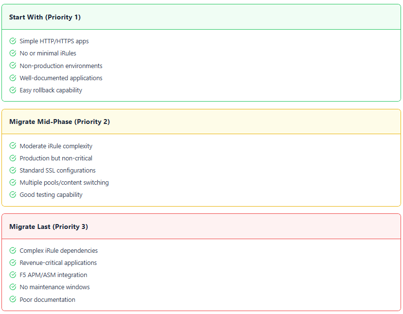Select the Start With (Priority 1) header
The height and width of the screenshot is (314, 403).
pyautogui.click(x=45, y=17)
